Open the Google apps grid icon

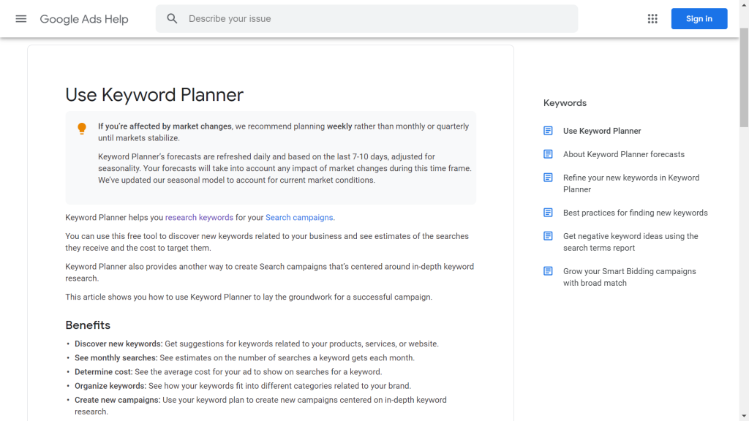(652, 18)
